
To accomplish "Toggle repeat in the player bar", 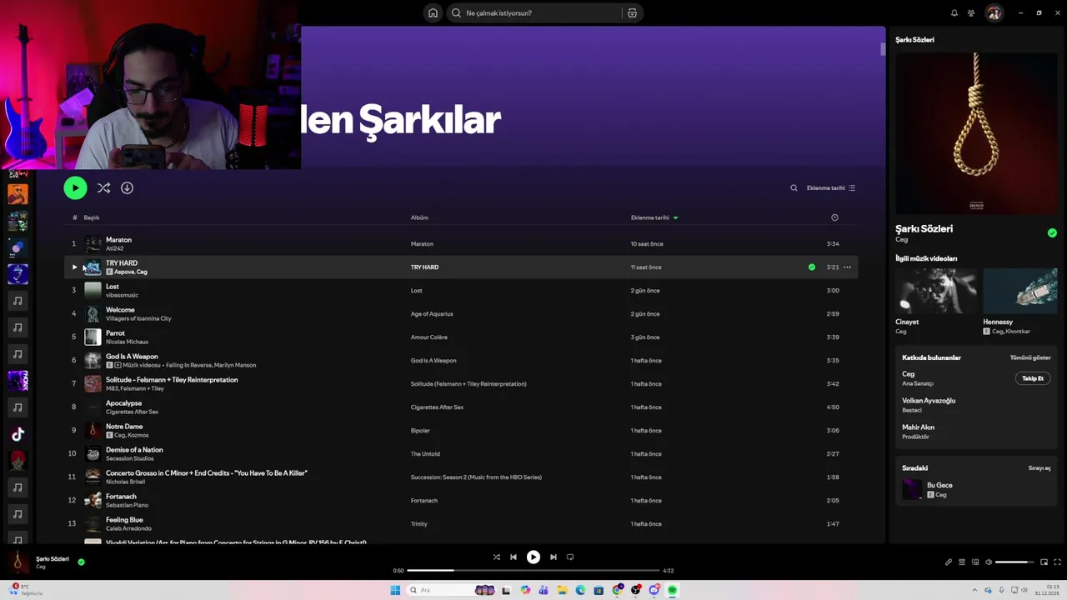I will tap(570, 557).
